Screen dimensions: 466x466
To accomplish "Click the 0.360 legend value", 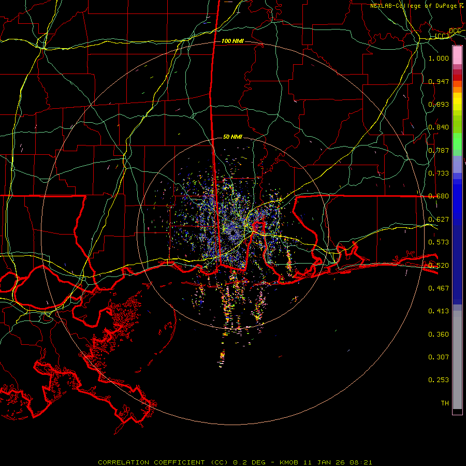I will click(439, 334).
